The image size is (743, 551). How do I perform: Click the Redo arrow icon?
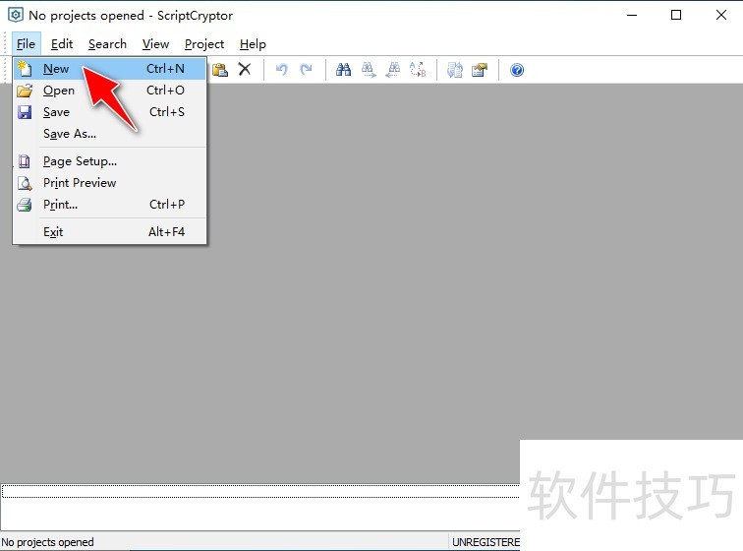(306, 70)
